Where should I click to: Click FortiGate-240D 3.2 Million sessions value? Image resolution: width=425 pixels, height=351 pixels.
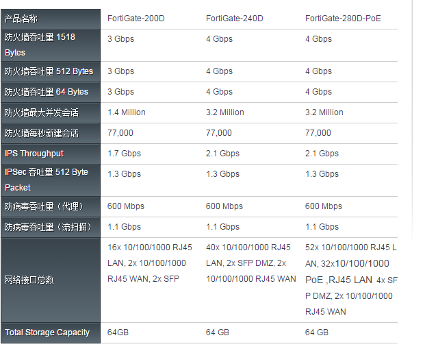[225, 112]
